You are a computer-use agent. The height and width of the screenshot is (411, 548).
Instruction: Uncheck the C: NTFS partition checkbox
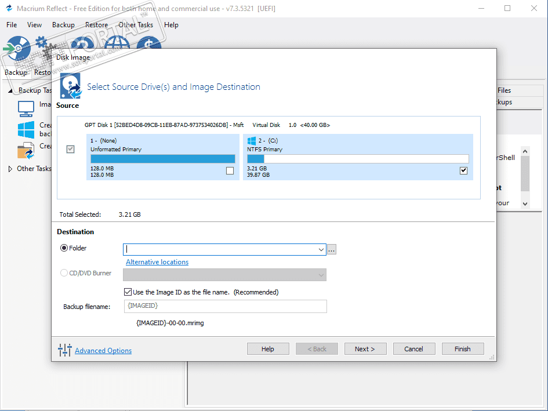coord(463,170)
